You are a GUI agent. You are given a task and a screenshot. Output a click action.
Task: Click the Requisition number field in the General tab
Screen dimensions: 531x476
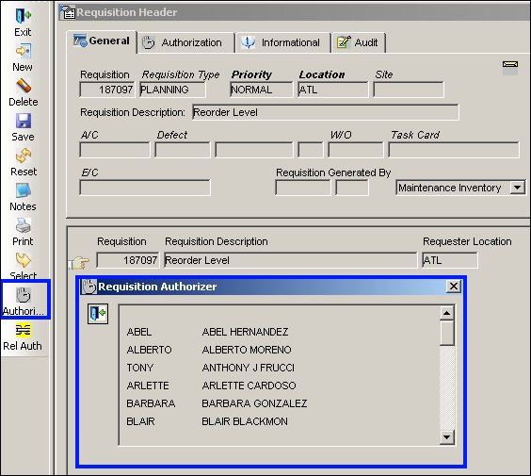click(x=107, y=90)
